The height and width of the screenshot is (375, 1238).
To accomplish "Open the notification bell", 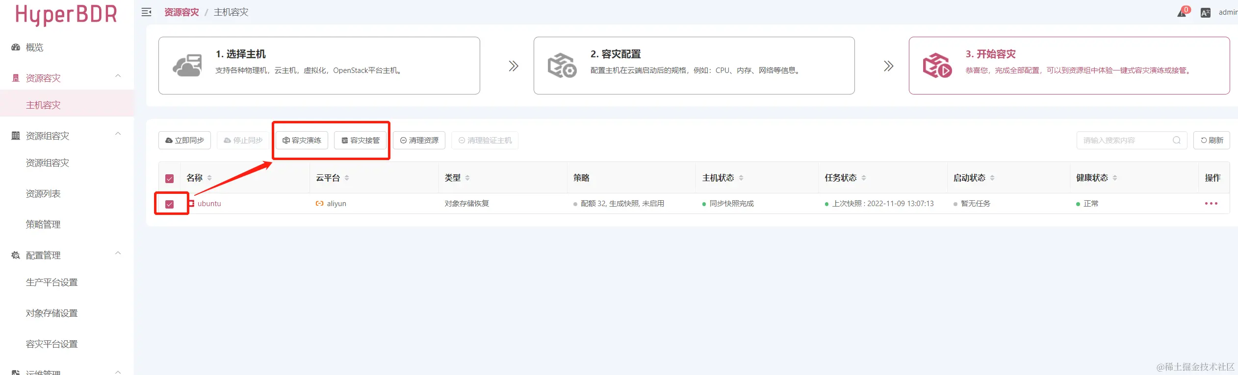I will click(1182, 13).
